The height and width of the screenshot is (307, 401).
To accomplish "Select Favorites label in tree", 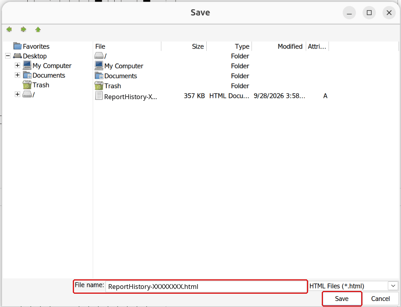I will click(36, 47).
